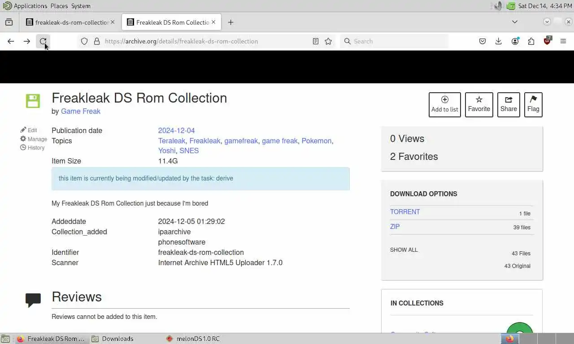Open the extensions puzzle icon
The height and width of the screenshot is (344, 574).
point(531,41)
